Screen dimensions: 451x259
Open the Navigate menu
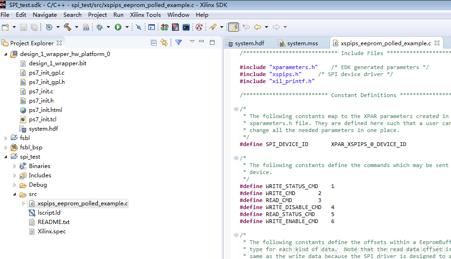coord(45,14)
